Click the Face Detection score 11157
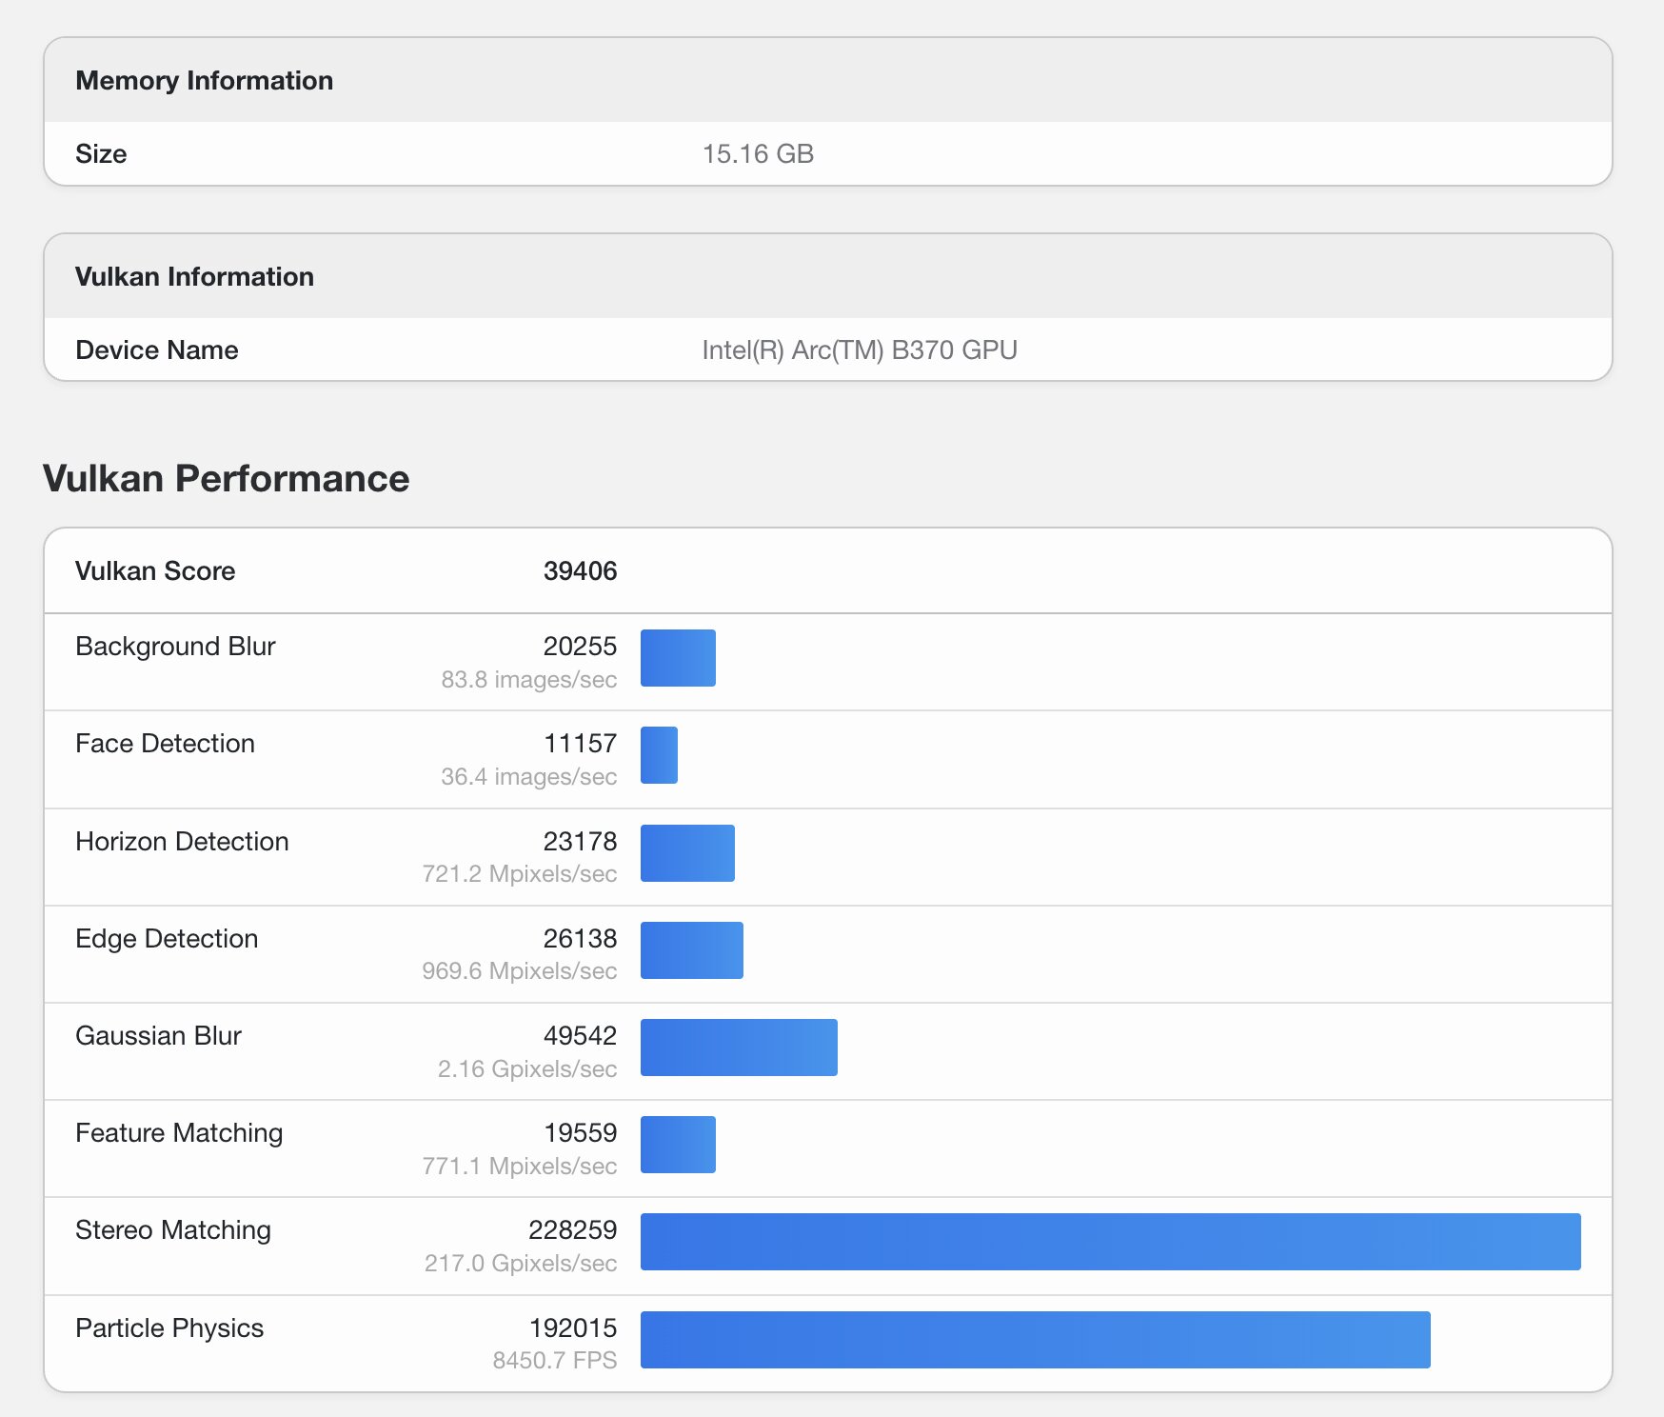The width and height of the screenshot is (1664, 1417). pos(580,744)
